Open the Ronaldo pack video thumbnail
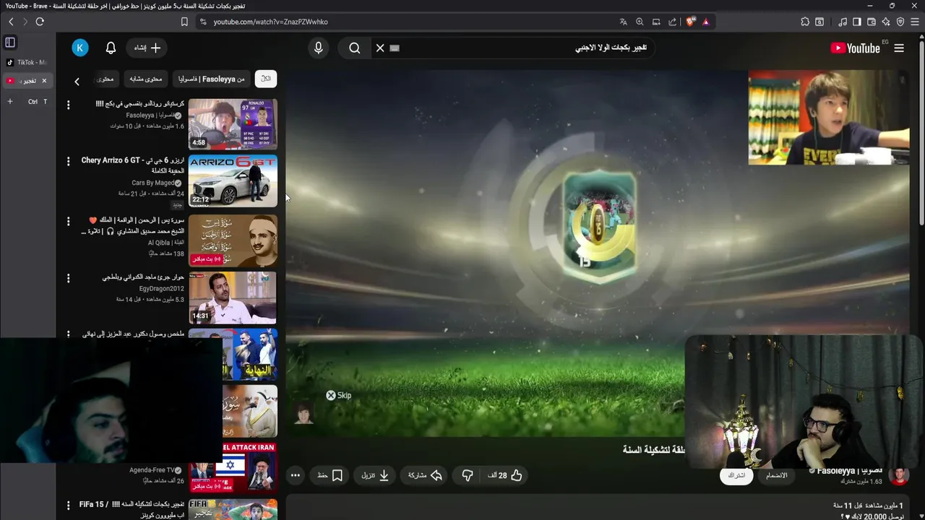 (x=233, y=123)
